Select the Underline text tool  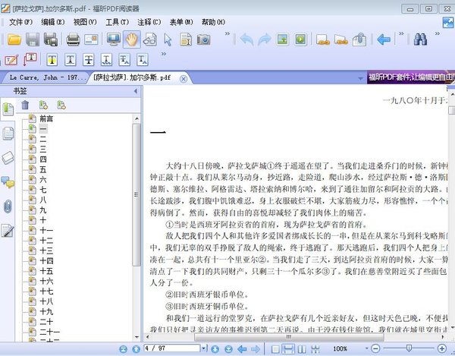click(x=71, y=59)
